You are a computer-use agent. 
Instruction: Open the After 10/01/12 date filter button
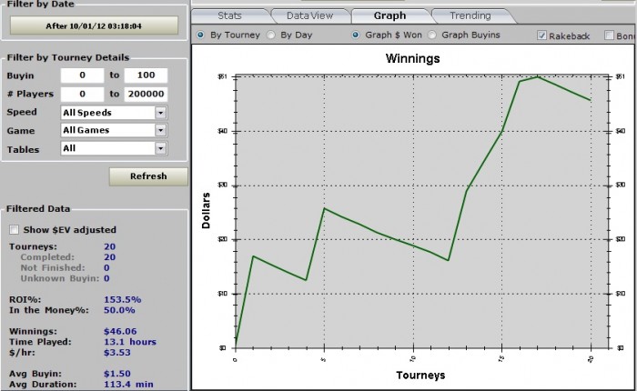click(94, 25)
